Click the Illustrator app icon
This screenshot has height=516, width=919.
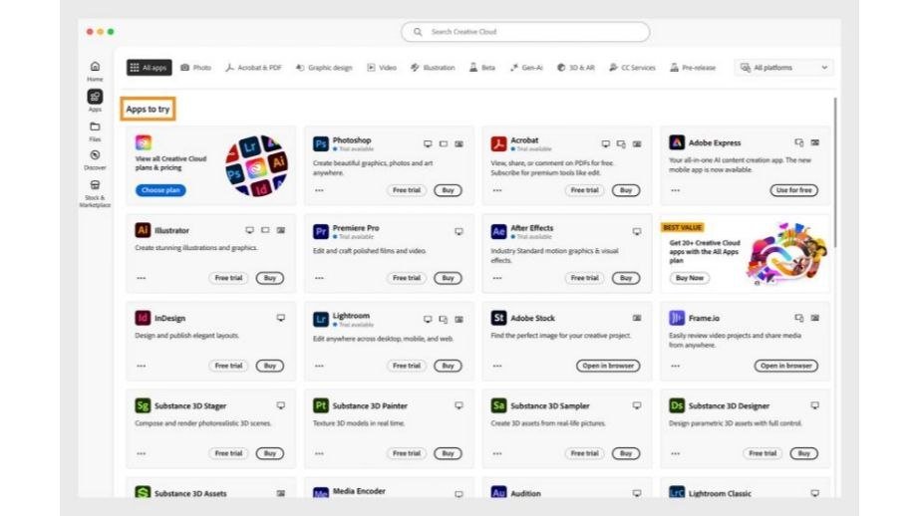click(x=143, y=230)
